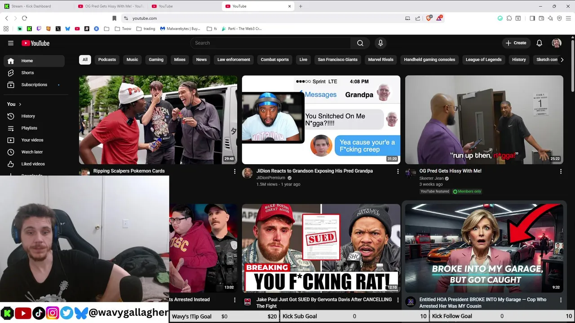Open Brave Shields lion icon
The image size is (575, 323).
[x=429, y=18]
